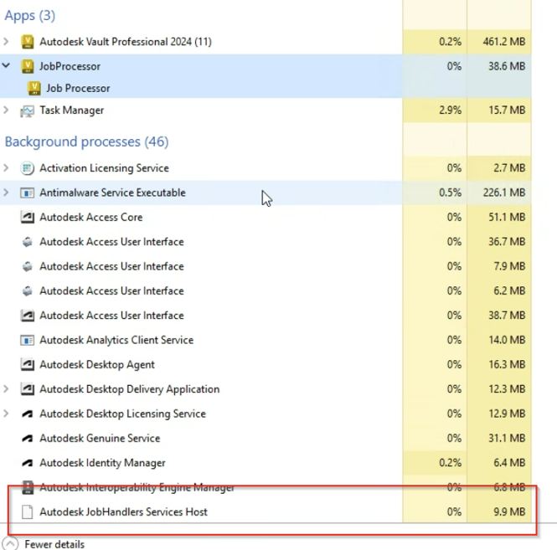
Task: Click the Antimalware Service Executable icon
Action: [28, 193]
